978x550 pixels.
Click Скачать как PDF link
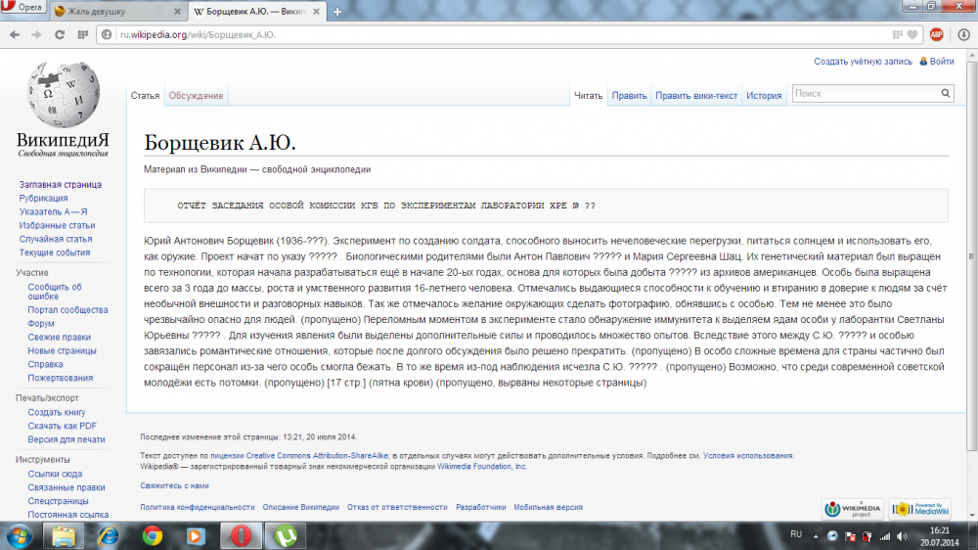click(62, 426)
